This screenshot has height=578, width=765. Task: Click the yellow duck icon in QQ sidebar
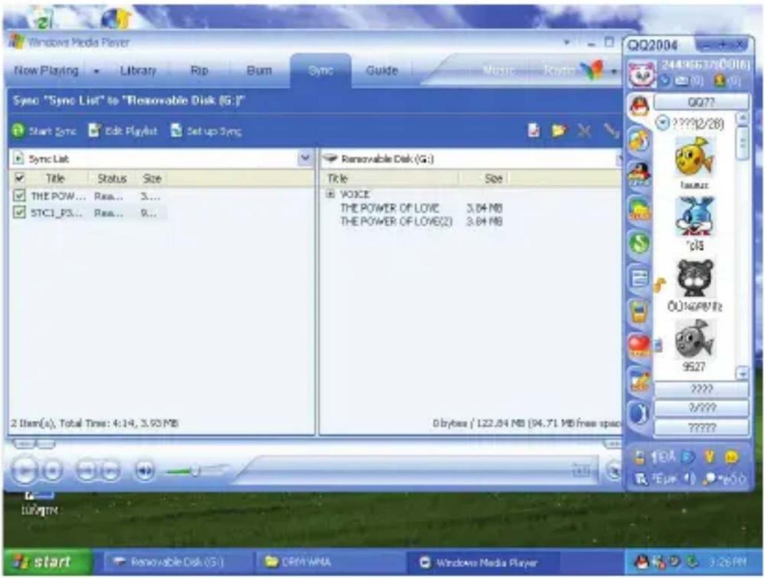coord(640,140)
